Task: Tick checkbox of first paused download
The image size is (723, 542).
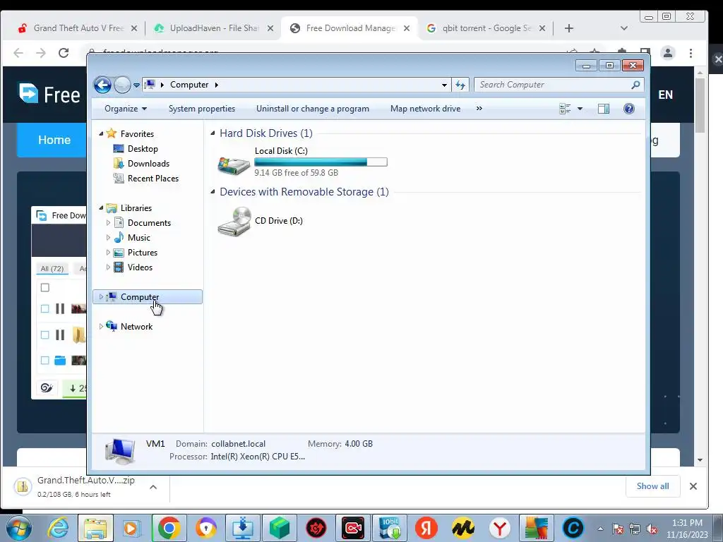Action: tap(44, 309)
